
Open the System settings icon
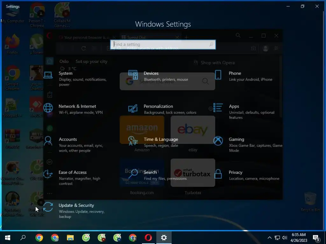pyautogui.click(x=48, y=75)
